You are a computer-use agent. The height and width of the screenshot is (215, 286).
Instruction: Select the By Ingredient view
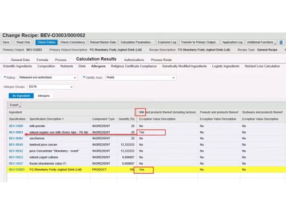[x=21, y=96]
